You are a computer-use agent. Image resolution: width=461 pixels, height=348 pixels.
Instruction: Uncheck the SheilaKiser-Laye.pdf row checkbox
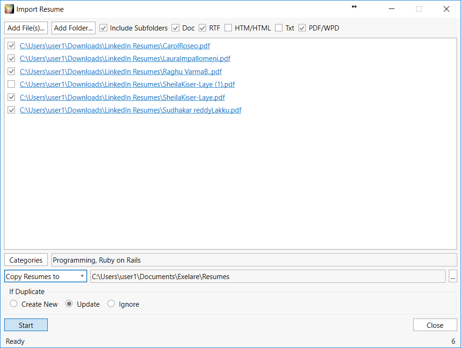tap(11, 97)
